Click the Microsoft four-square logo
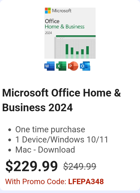 point(48,11)
